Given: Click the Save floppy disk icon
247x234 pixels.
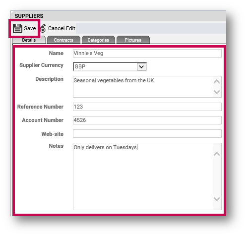Looking at the screenshot, I should 17,28.
